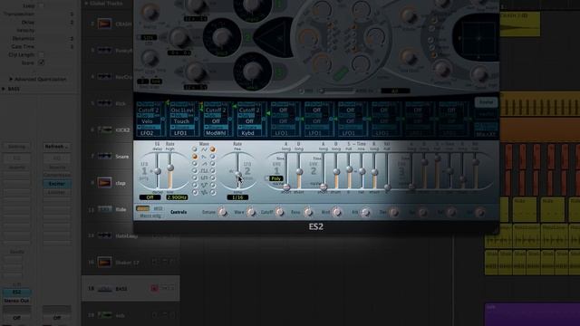
Task: Select triangle wave radio for LFO 2
Action: click(212, 149)
